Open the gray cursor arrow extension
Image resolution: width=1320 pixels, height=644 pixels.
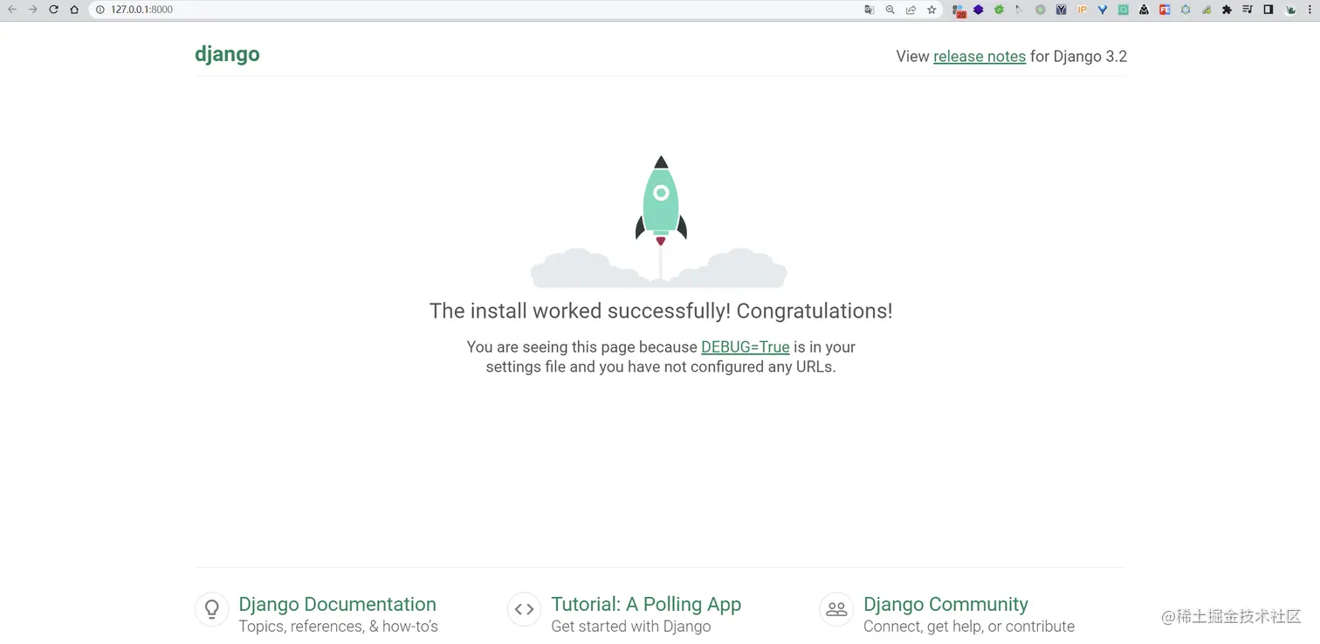click(1019, 10)
